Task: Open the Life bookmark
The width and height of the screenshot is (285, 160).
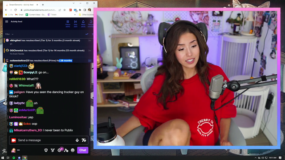Action: click(9, 15)
